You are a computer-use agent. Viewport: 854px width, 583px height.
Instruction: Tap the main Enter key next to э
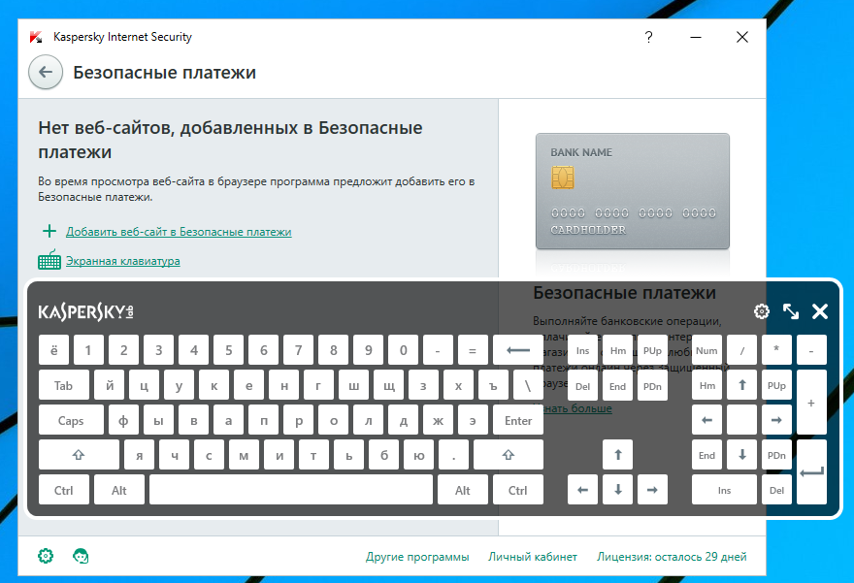click(518, 420)
